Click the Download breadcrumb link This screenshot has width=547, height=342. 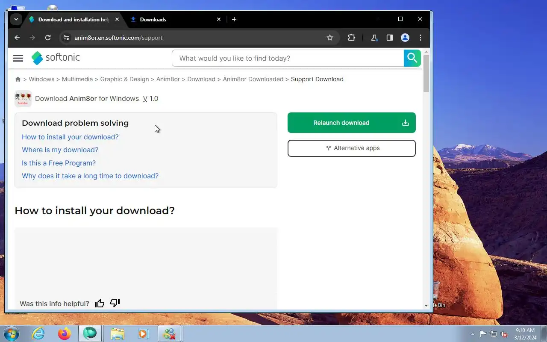pyautogui.click(x=201, y=79)
